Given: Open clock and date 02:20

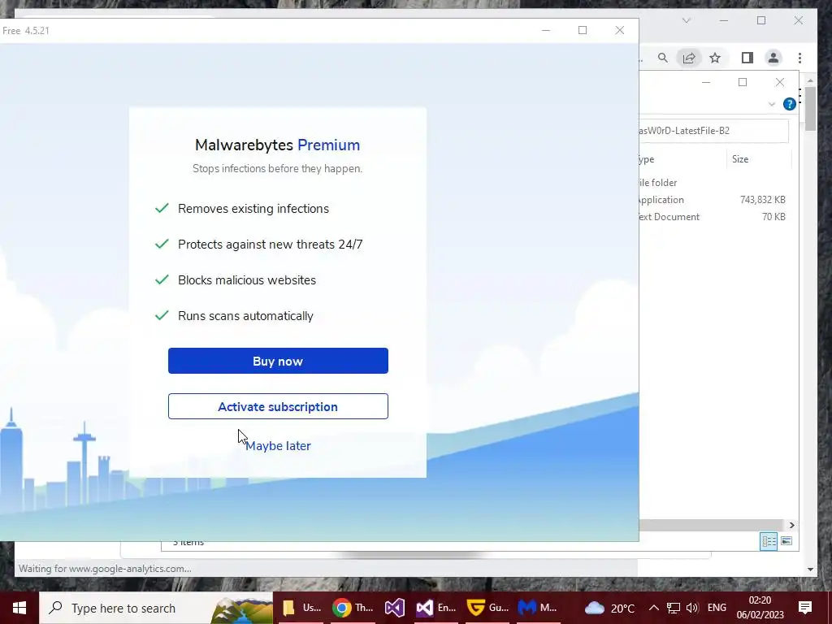Looking at the screenshot, I should (760, 608).
